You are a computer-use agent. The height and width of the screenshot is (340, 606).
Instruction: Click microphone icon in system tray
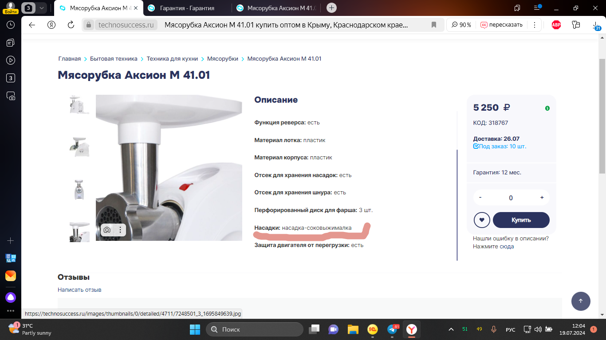pyautogui.click(x=494, y=329)
